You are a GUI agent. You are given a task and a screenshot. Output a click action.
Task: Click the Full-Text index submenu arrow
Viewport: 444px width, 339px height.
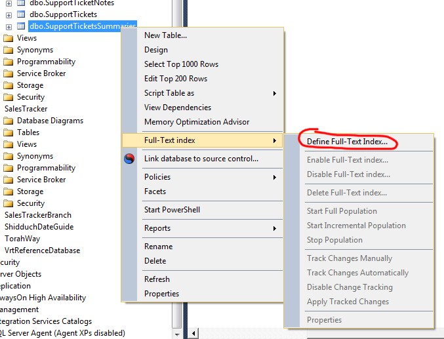[274, 140]
